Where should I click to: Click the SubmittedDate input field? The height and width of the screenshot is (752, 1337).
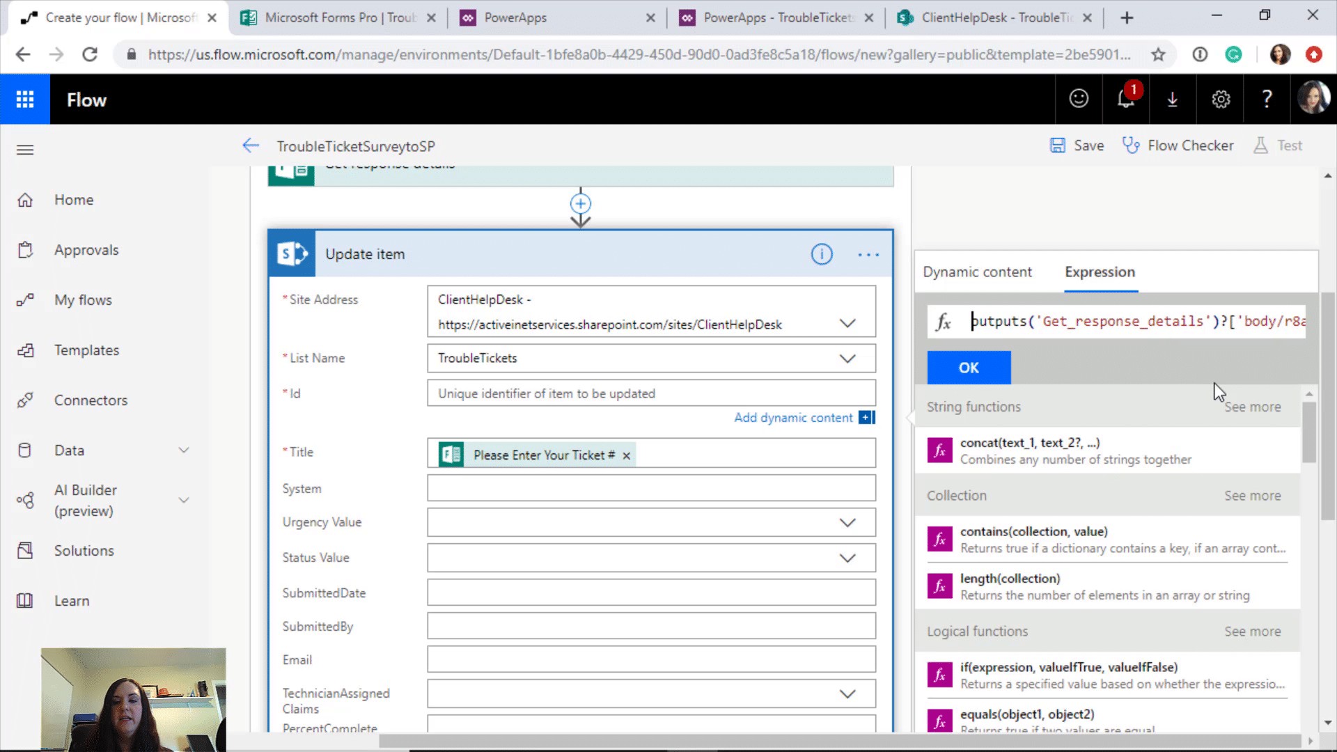tap(651, 593)
